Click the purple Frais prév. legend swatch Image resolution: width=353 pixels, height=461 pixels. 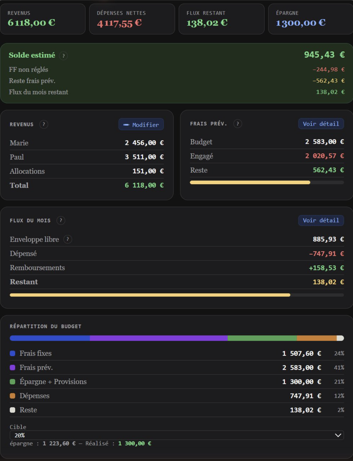tap(13, 367)
